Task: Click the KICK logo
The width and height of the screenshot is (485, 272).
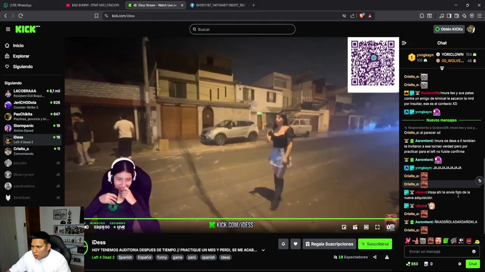Action: (28, 29)
